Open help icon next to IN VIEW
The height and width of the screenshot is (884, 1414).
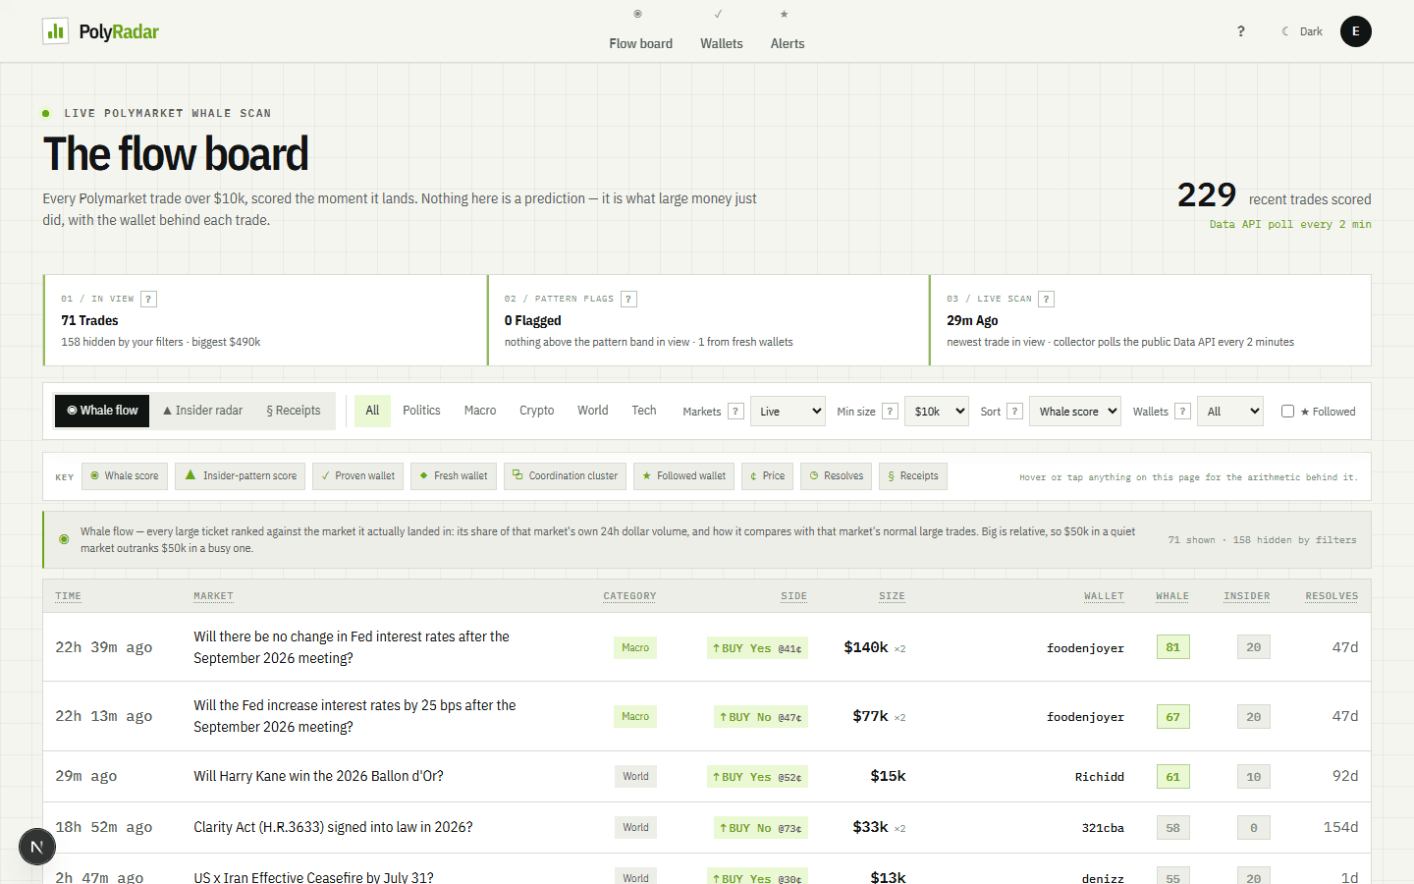tap(149, 300)
